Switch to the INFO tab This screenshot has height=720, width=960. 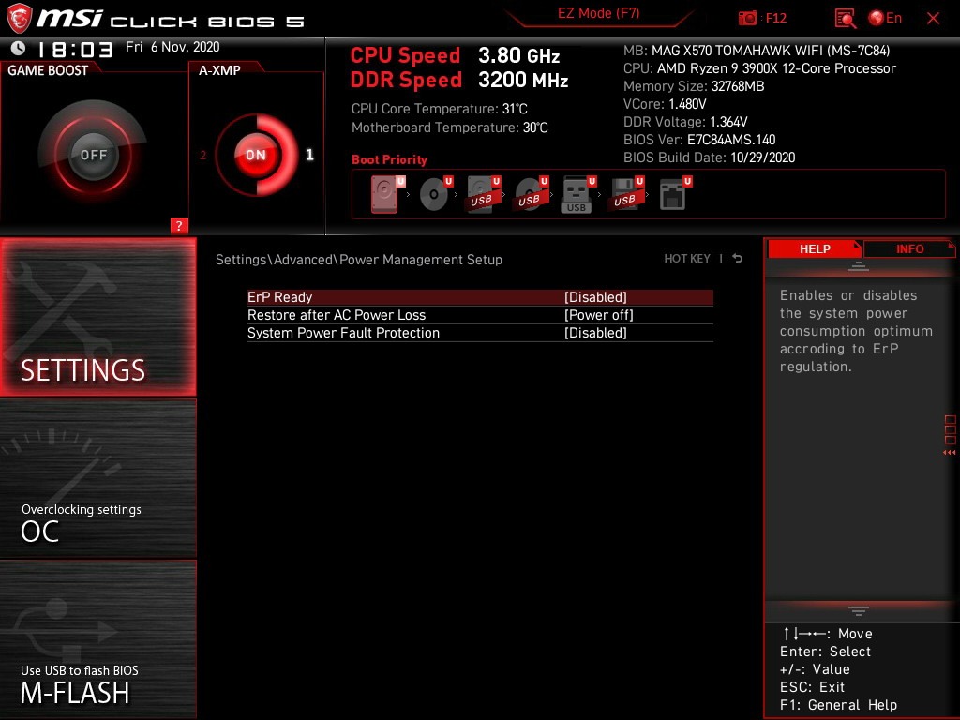[909, 248]
